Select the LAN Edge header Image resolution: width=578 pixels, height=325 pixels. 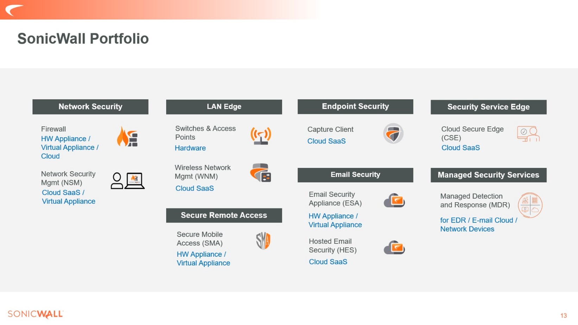coord(224,107)
